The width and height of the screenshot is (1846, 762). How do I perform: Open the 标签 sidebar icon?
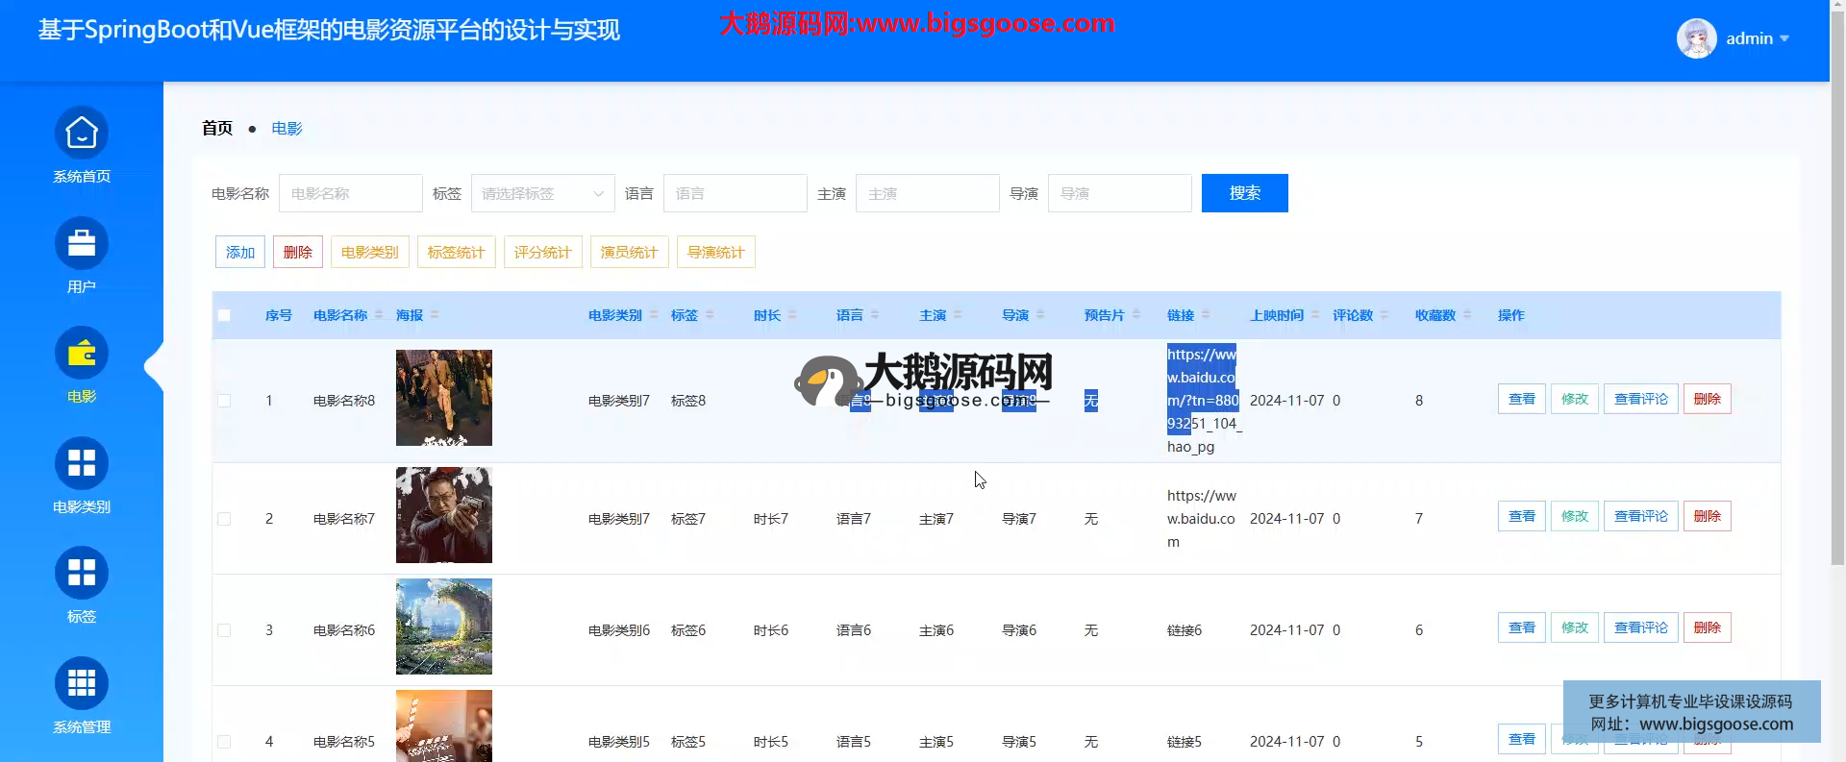[82, 574]
